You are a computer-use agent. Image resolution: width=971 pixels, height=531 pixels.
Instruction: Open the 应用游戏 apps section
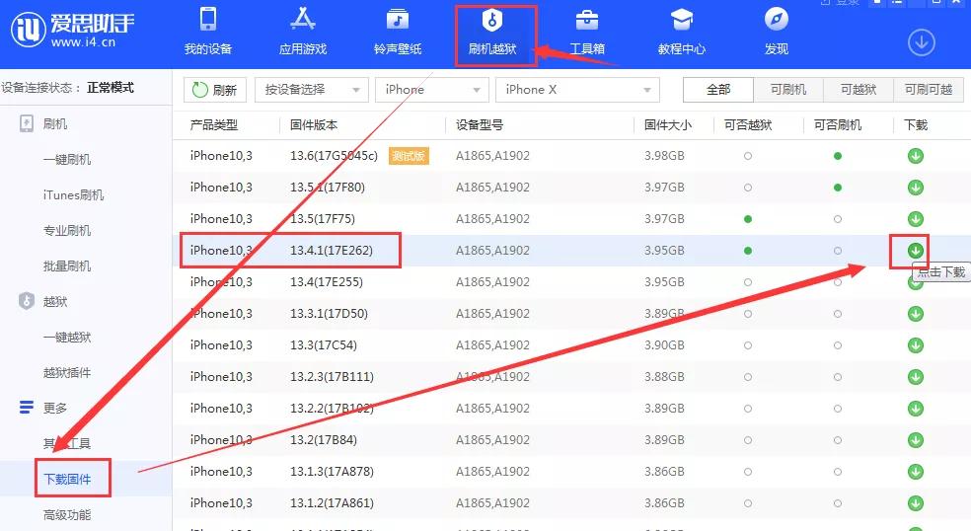[303, 33]
